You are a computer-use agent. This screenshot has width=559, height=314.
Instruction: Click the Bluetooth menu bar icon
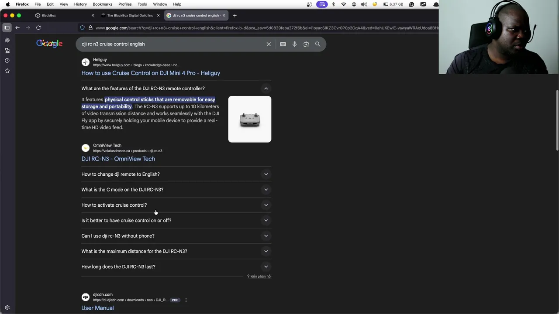click(x=333, y=4)
